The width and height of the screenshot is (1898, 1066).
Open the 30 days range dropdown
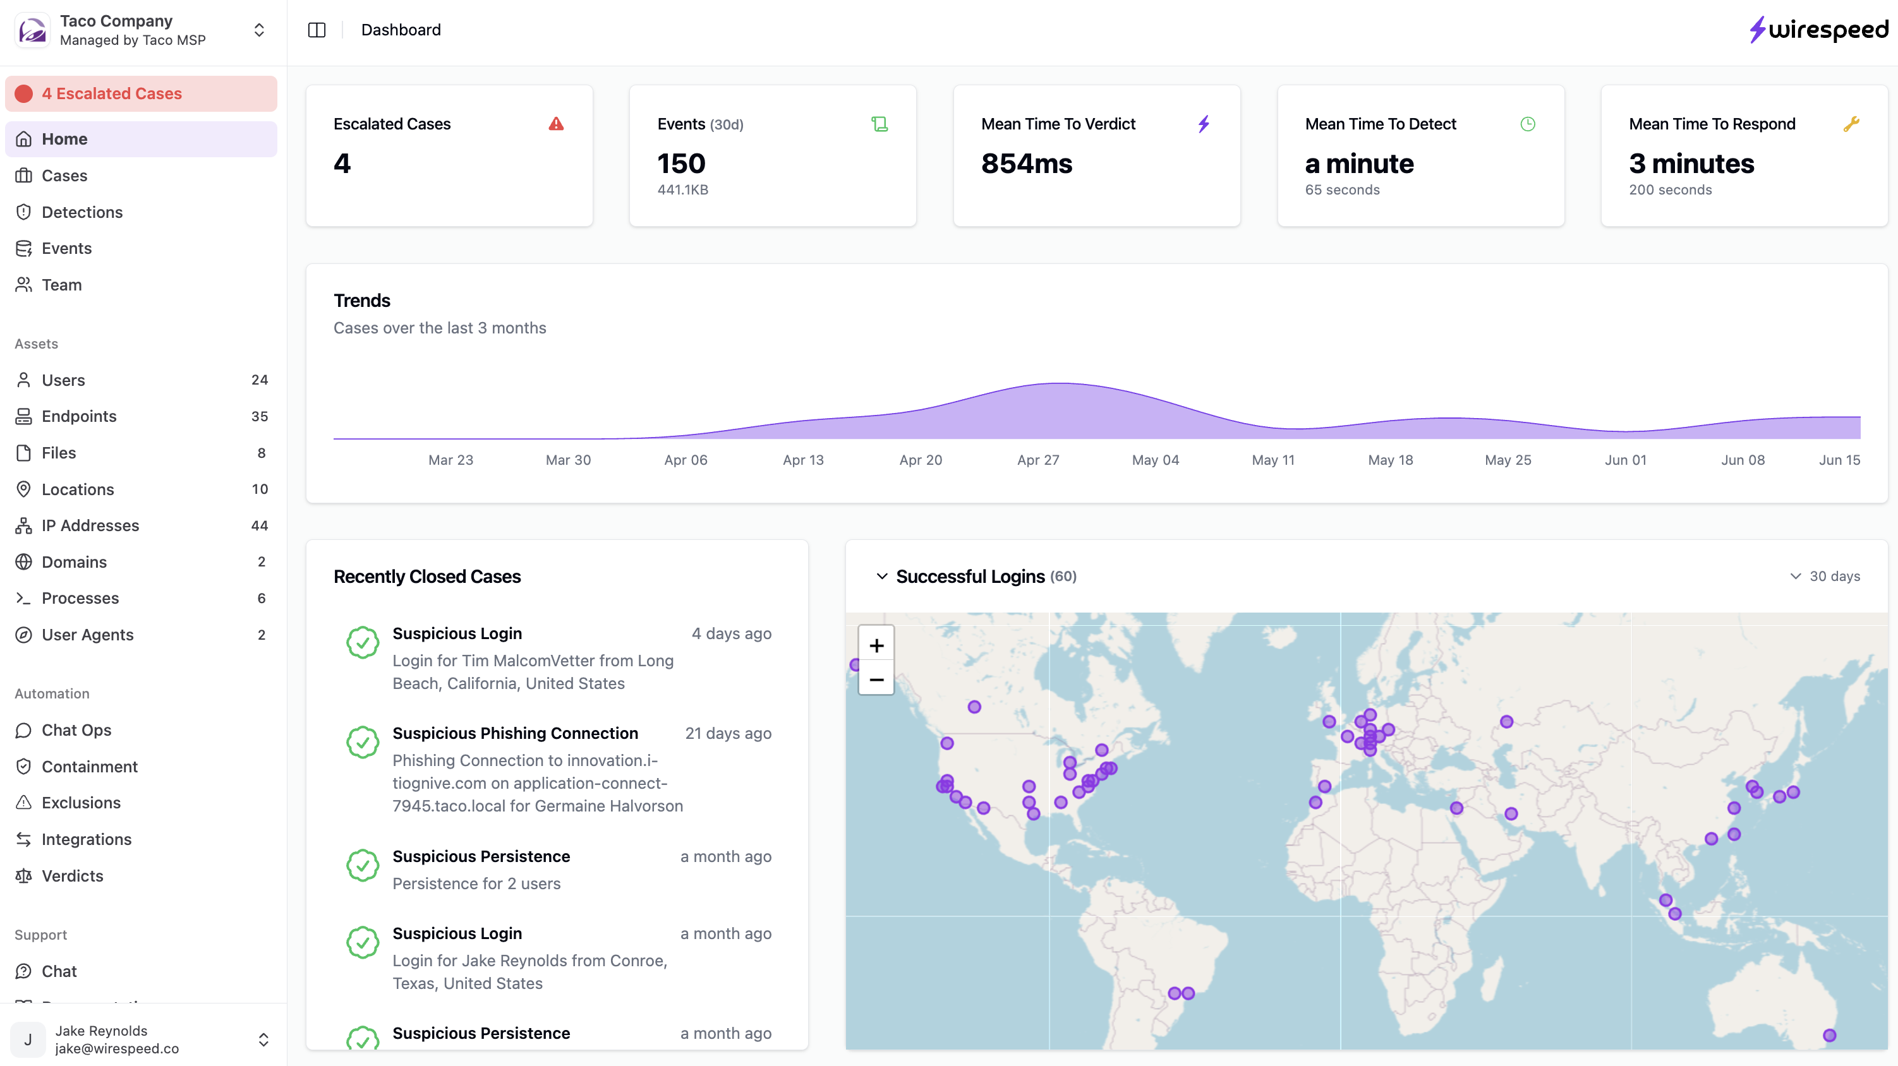click(1824, 576)
